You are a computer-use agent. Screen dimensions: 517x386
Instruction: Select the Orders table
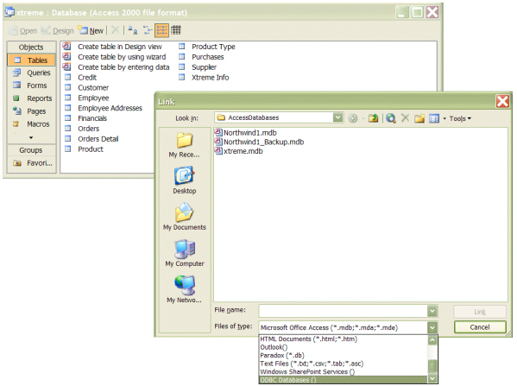coord(82,129)
